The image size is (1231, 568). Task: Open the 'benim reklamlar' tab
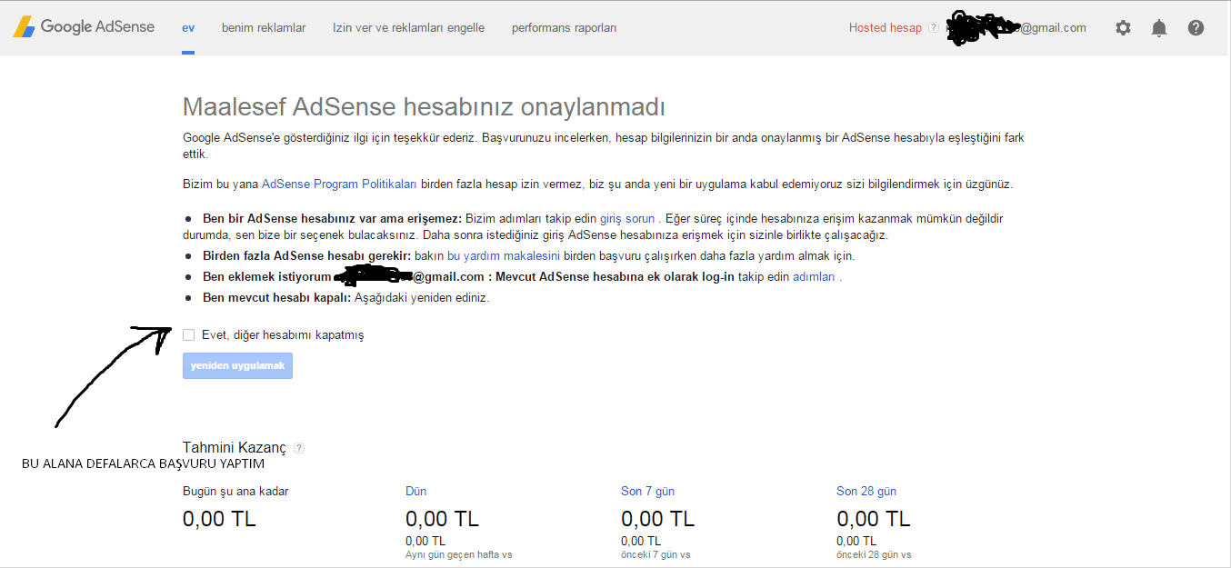264,28
